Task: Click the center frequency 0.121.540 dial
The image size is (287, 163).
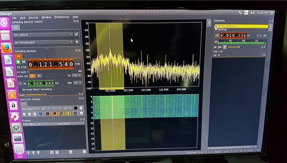Action: (51, 64)
